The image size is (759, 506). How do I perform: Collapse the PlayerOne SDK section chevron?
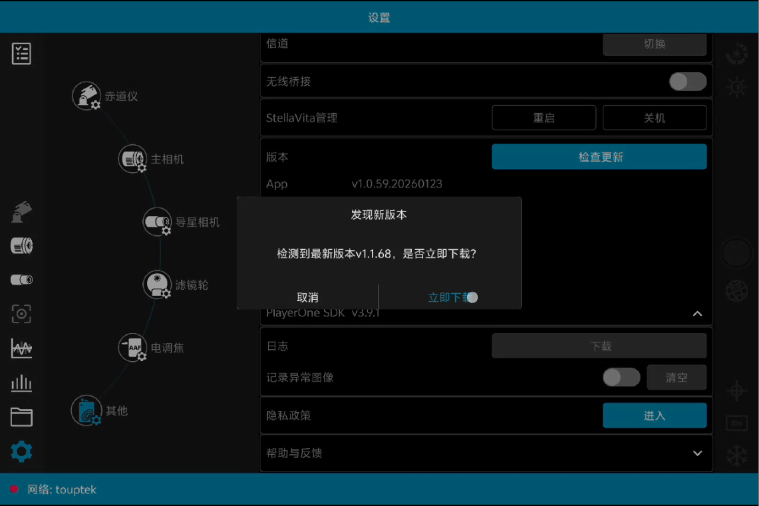697,313
